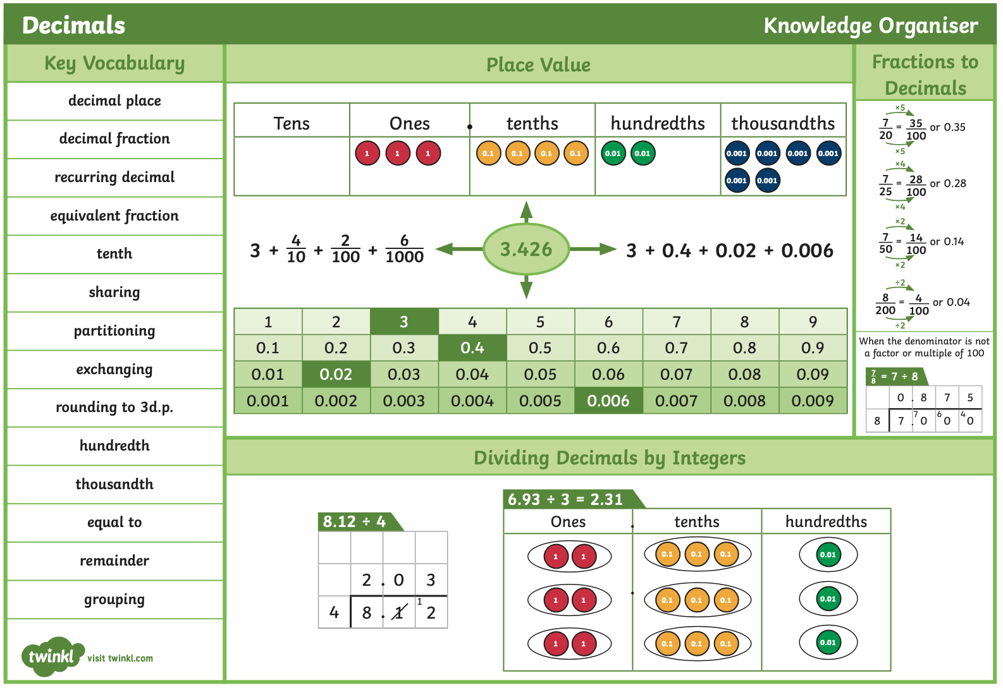The width and height of the screenshot is (1003, 690).
Task: Click the 'Dividing Decimals by Integers' heading
Action: pos(610,458)
